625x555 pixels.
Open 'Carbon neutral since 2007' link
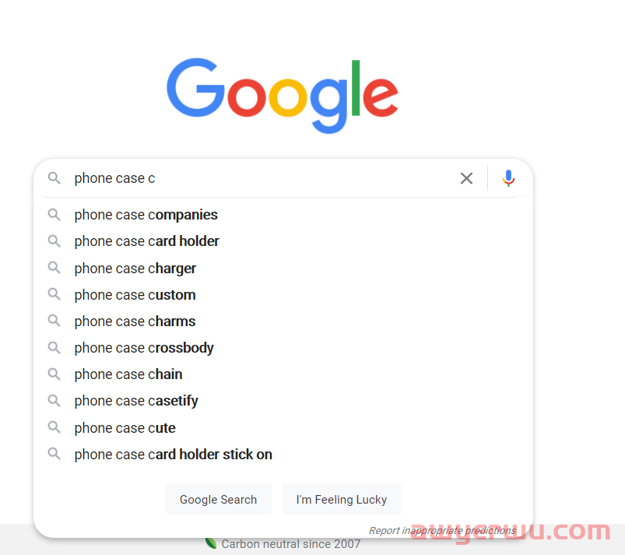[290, 544]
